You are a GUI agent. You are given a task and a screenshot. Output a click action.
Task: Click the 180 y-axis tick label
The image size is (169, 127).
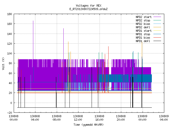[x=10, y=14]
